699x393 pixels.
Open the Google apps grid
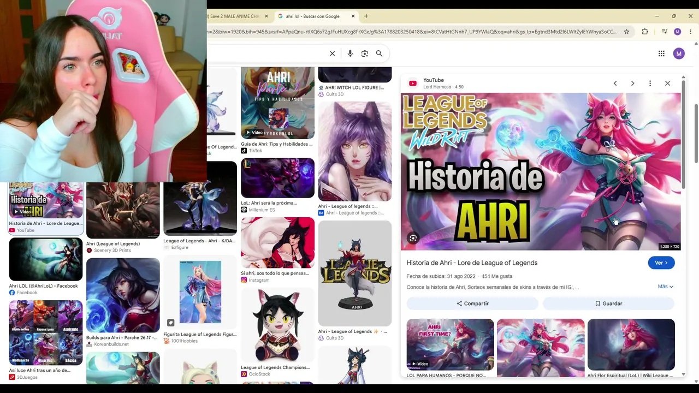coord(661,53)
